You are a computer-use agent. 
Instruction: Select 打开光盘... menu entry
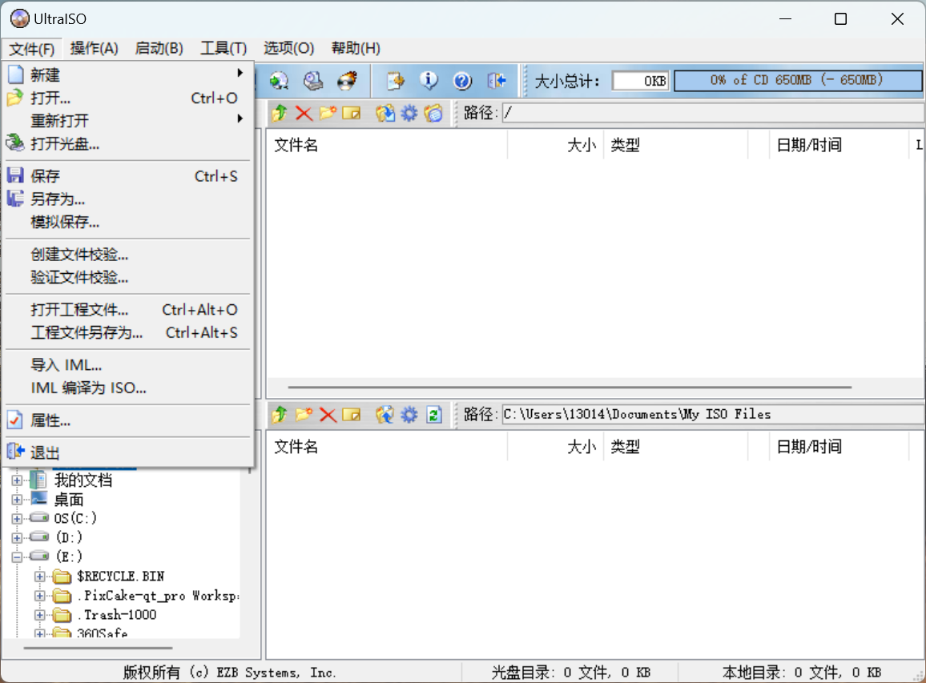tap(127, 143)
